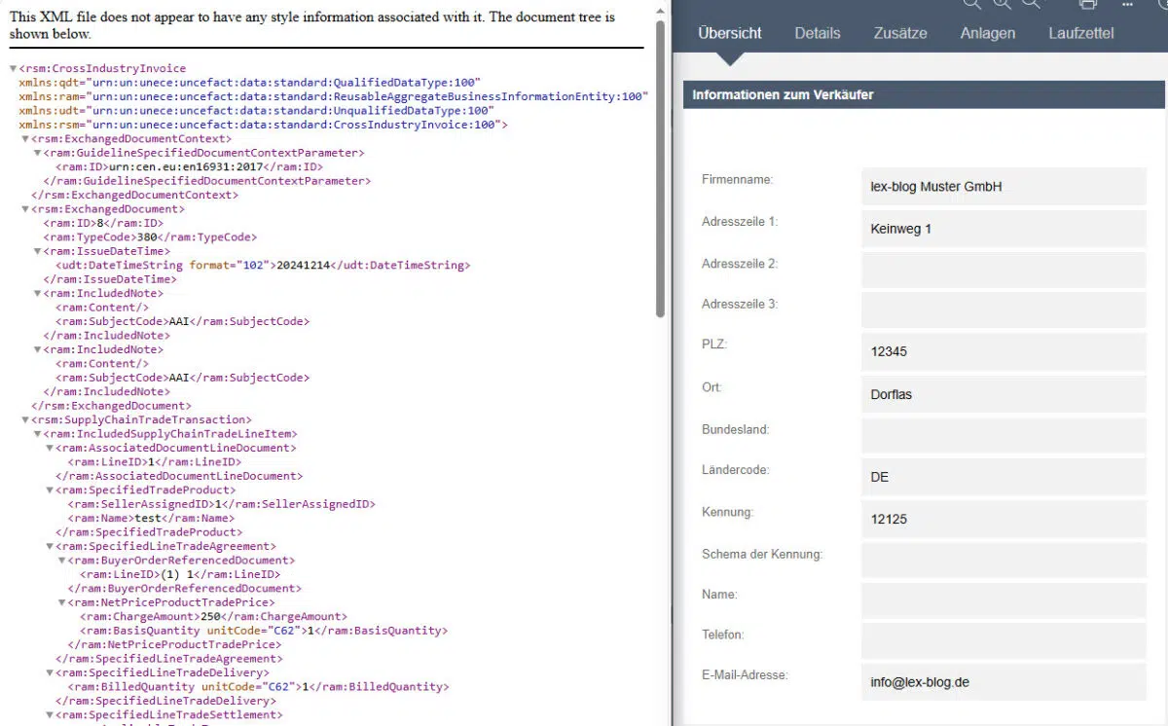Viewport: 1168px width, 726px height.
Task: Collapse the rsm:ExchangedDocumentContext element
Action: [x=25, y=138]
